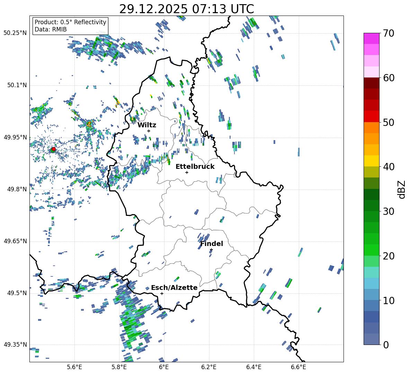Viewport: 410px width, 374px height.
Task: Click the Esch/Alzette station cross marker
Action: pos(162,293)
